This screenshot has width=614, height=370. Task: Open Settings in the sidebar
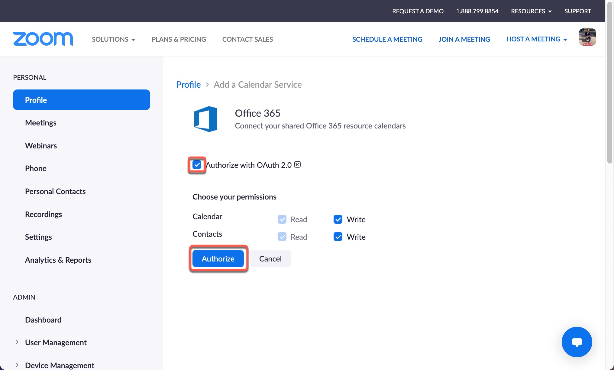click(38, 237)
